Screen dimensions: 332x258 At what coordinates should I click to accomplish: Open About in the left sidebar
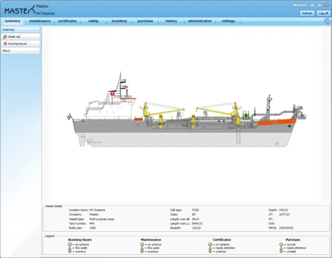[20, 51]
